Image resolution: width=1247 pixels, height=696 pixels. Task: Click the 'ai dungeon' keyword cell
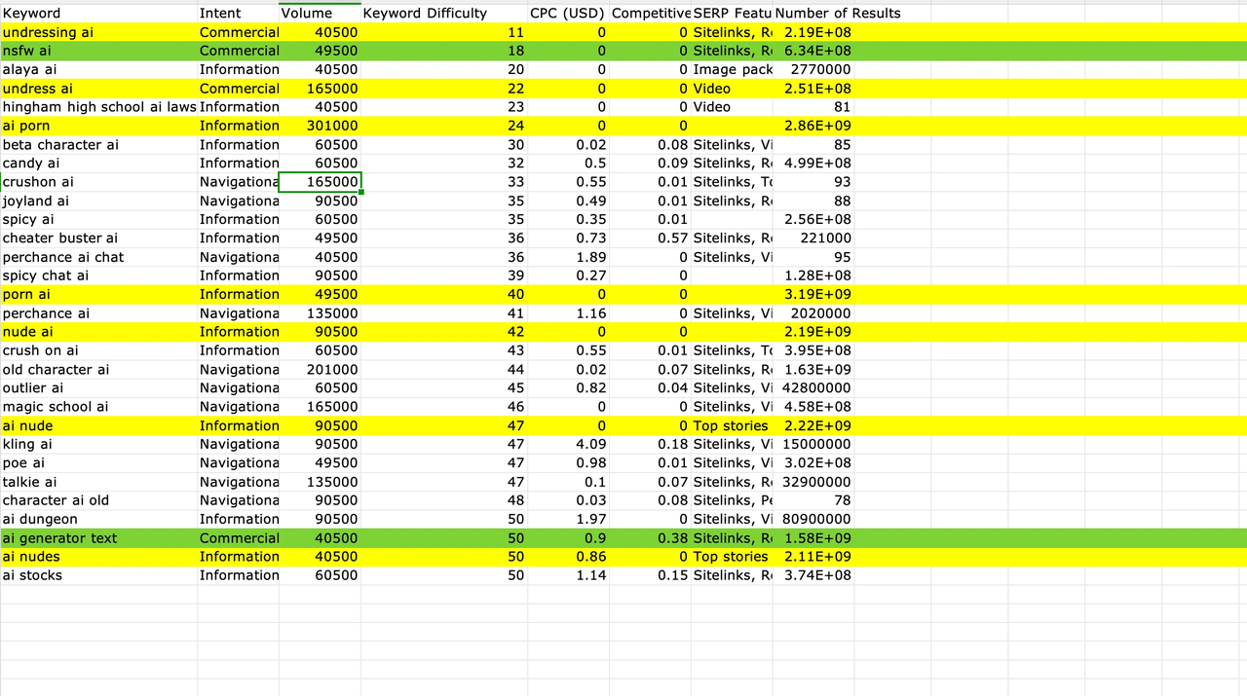(98, 520)
